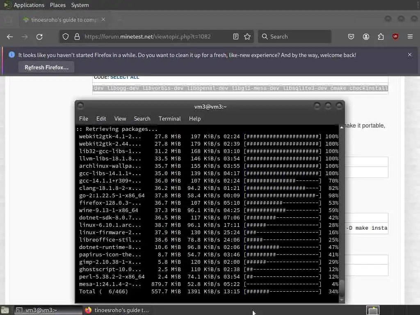This screenshot has height=315, width=420.
Task: Open terminal View menu
Action: 120,119
